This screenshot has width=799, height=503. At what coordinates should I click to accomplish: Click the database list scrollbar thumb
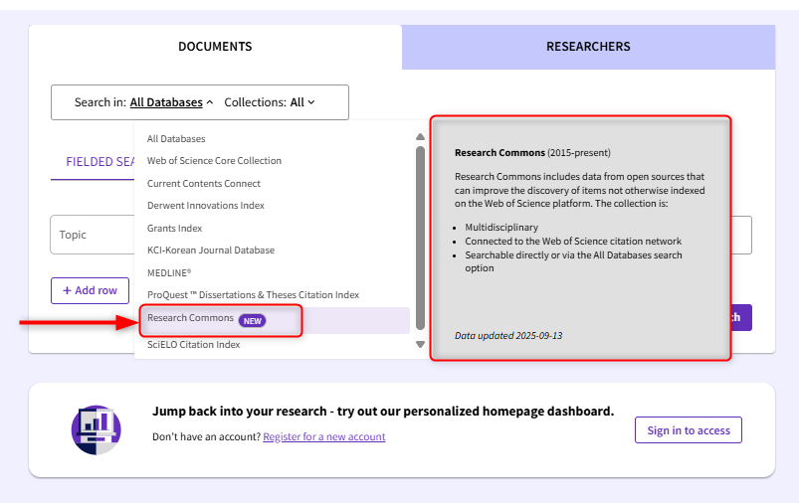pos(420,239)
